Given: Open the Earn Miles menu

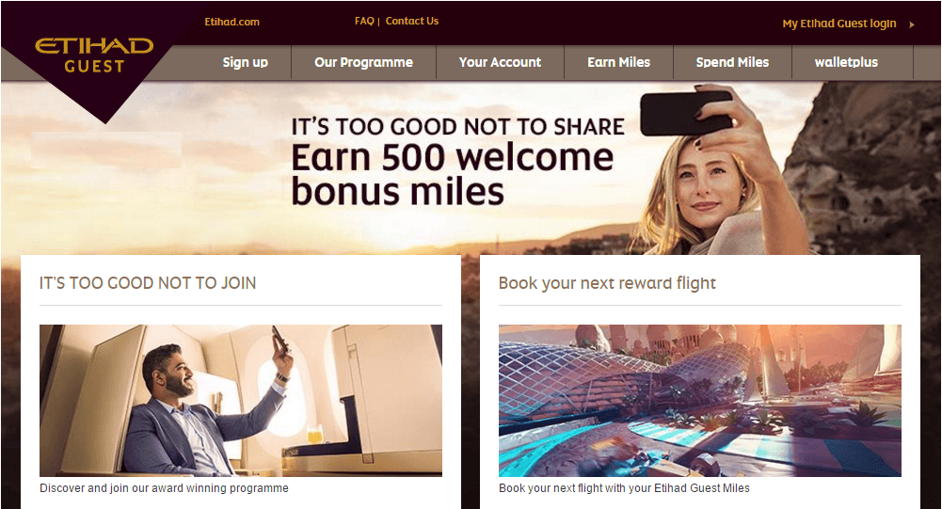Looking at the screenshot, I should tap(619, 62).
